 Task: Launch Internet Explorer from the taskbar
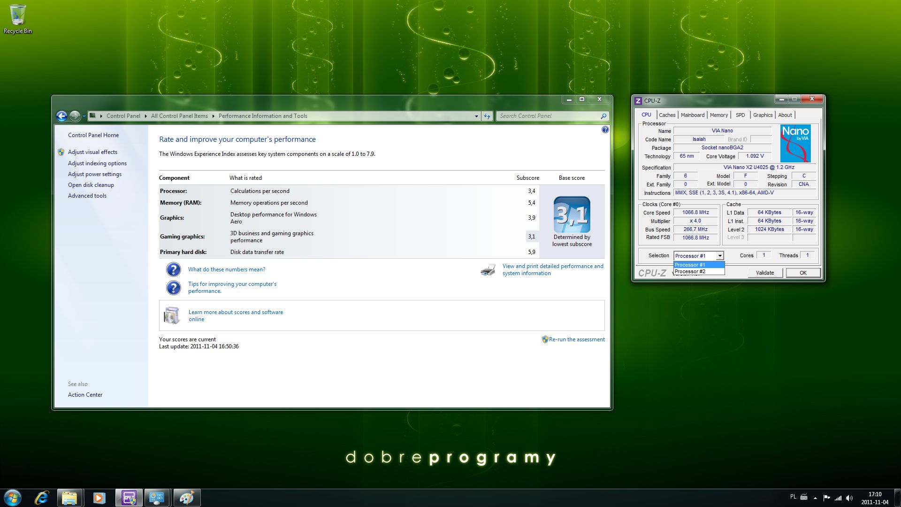(x=42, y=498)
